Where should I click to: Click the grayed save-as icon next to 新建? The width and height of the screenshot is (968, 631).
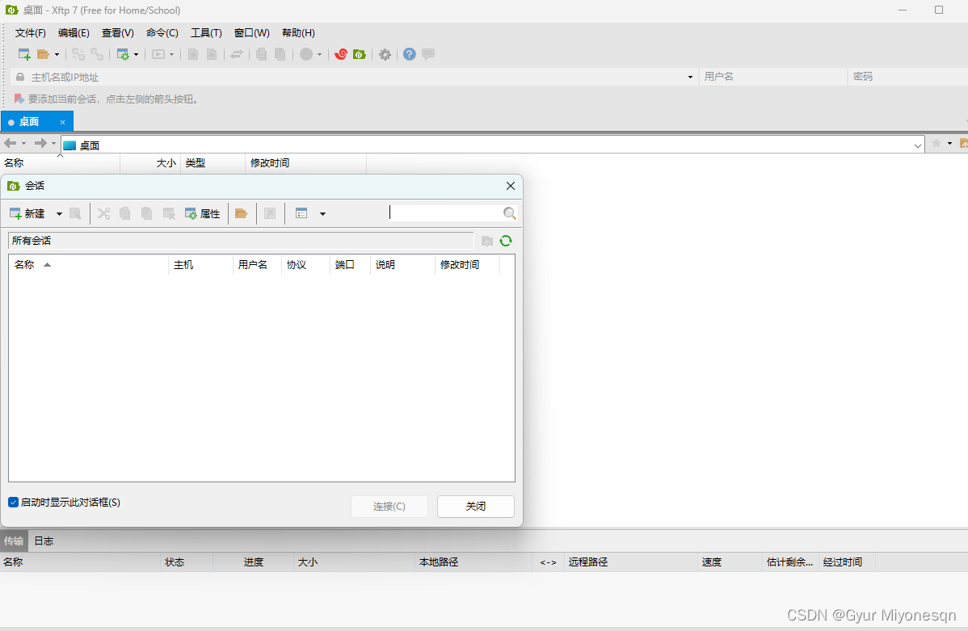point(75,213)
